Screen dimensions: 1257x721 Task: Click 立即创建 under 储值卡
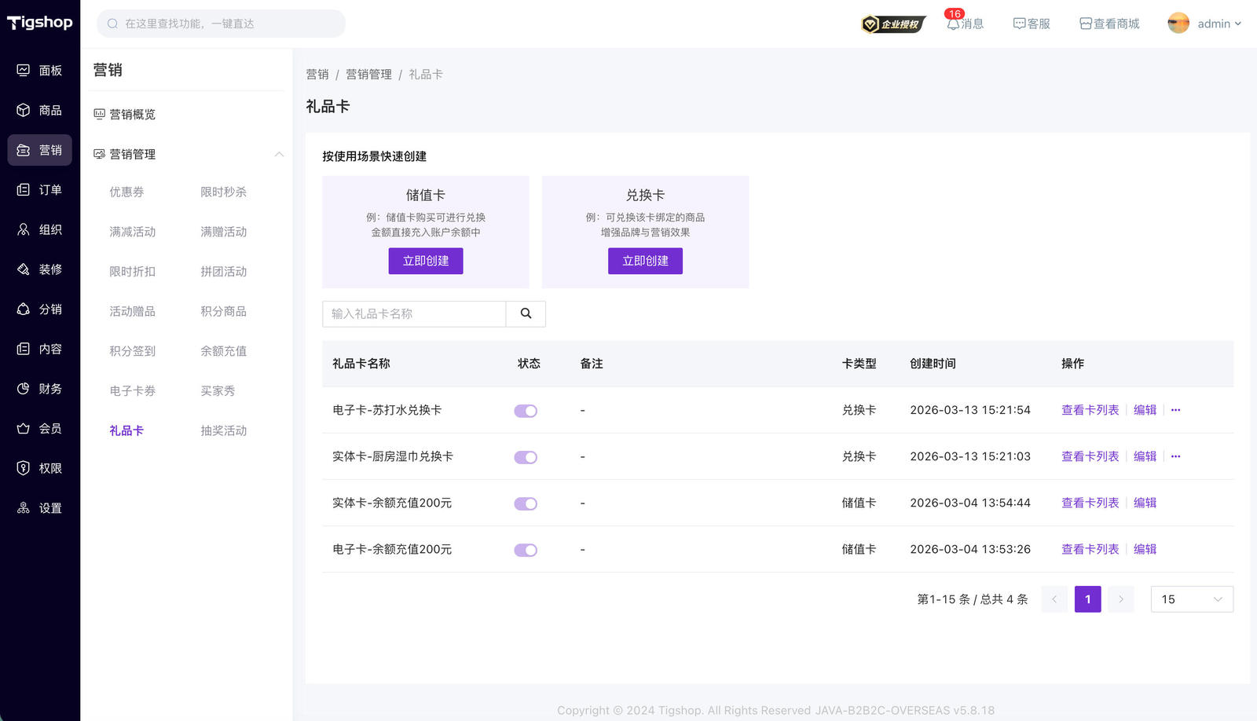click(x=425, y=261)
